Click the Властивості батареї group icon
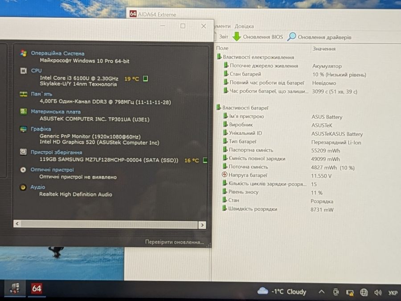The image size is (401, 301). tap(219, 107)
